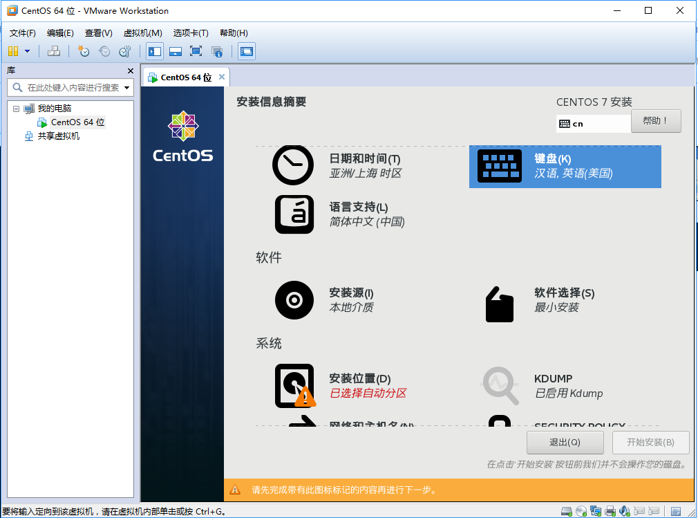Click the 退出(Q) quit button

click(x=565, y=443)
